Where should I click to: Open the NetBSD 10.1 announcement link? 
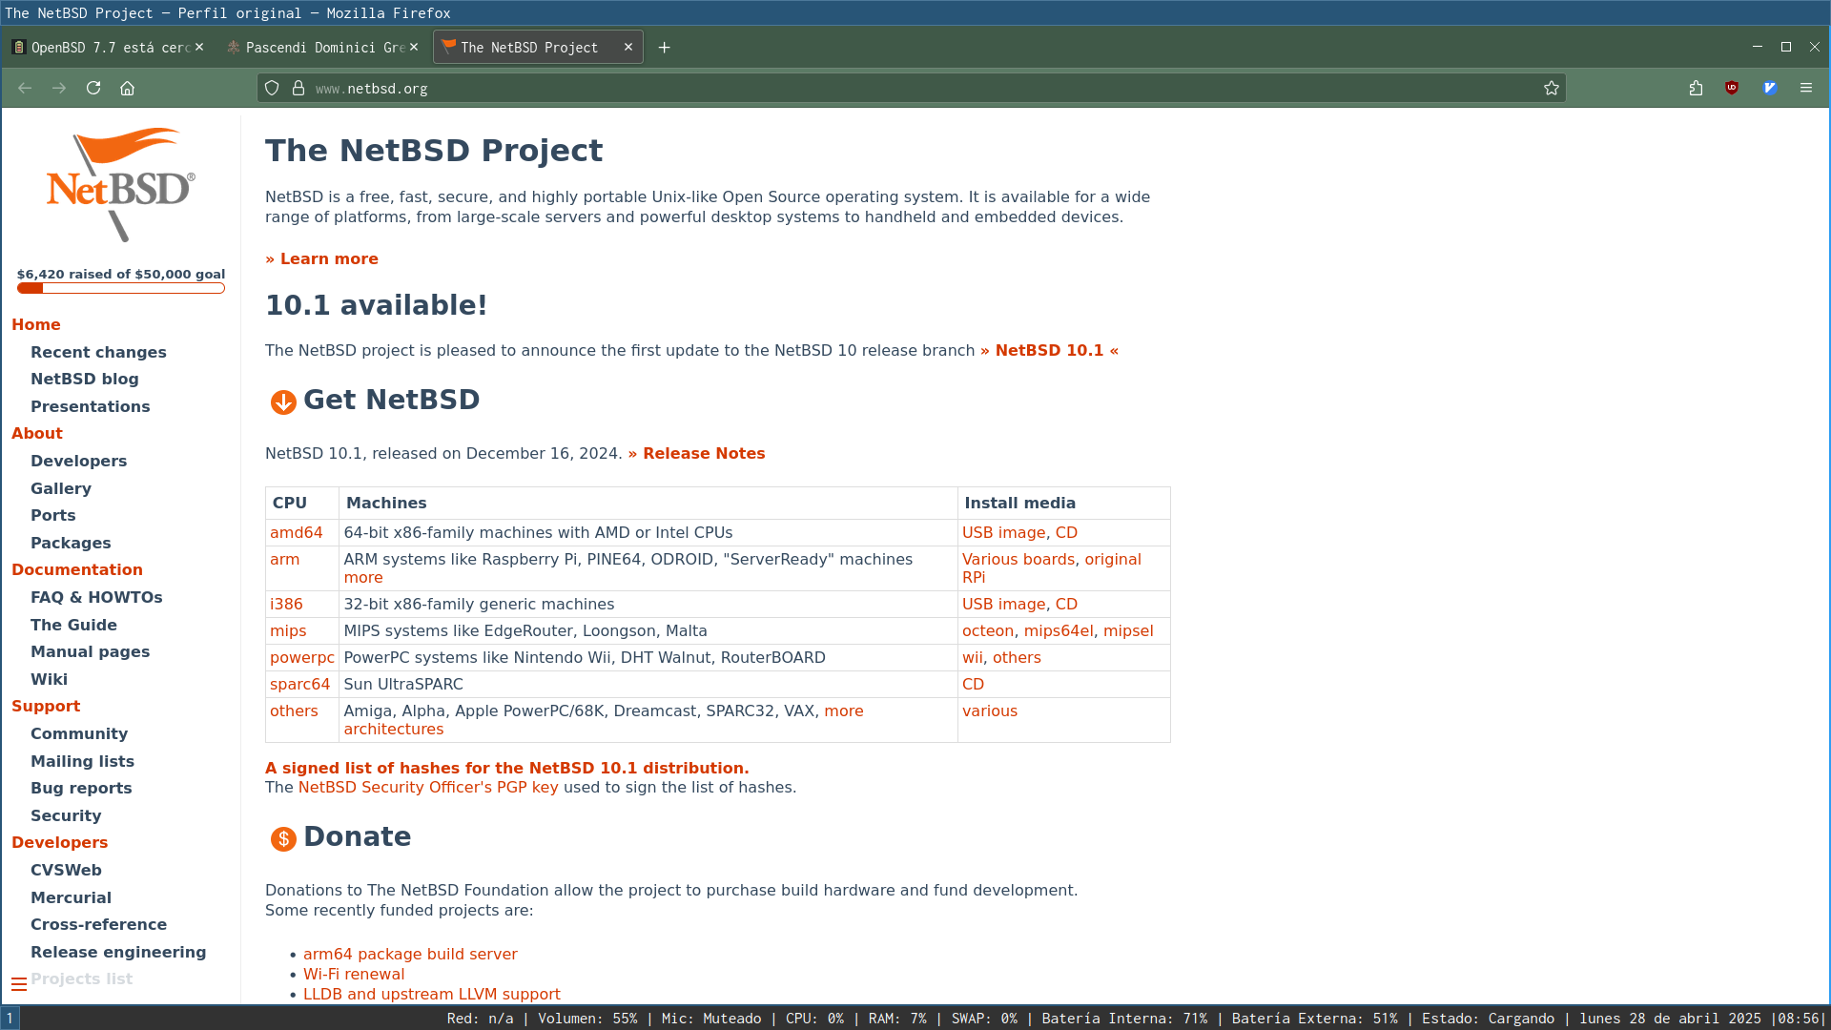coord(1049,350)
